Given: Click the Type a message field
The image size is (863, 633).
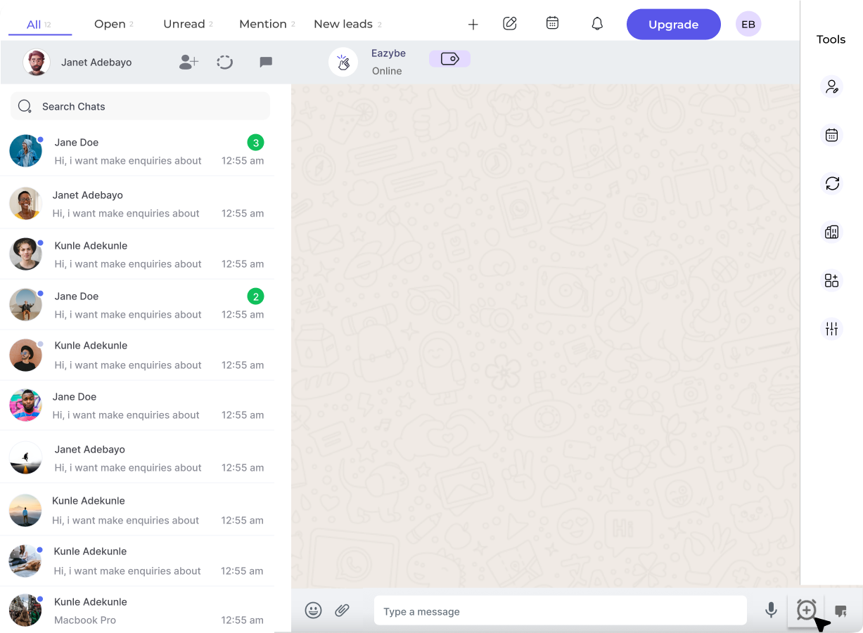Looking at the screenshot, I should [561, 611].
